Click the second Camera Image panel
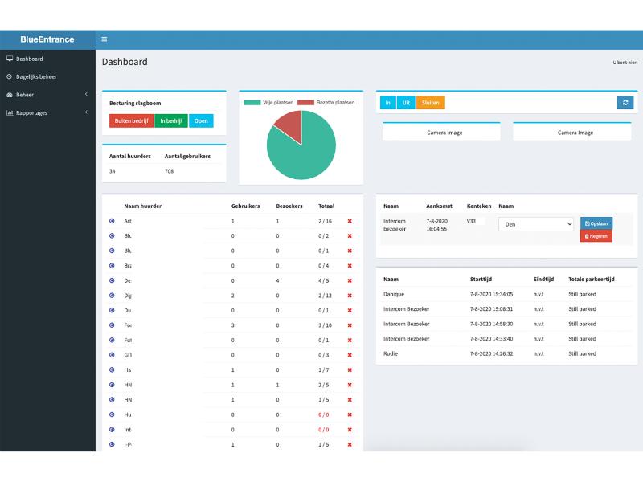The width and height of the screenshot is (643, 482). [572, 133]
